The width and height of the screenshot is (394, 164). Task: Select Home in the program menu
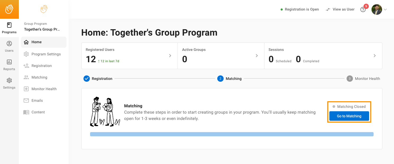(x=44, y=42)
